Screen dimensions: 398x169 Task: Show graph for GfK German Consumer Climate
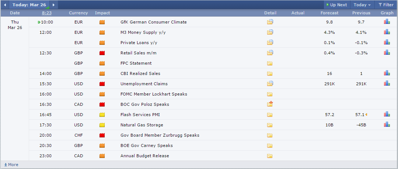[x=387, y=22]
